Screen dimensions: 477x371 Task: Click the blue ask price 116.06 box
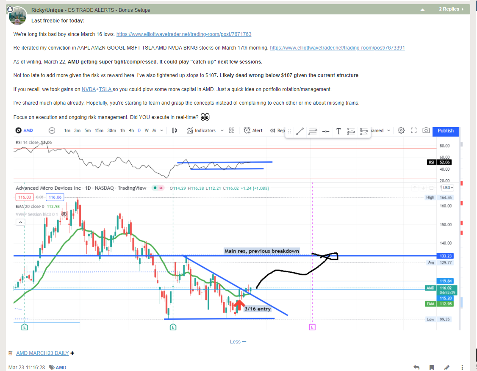point(55,197)
